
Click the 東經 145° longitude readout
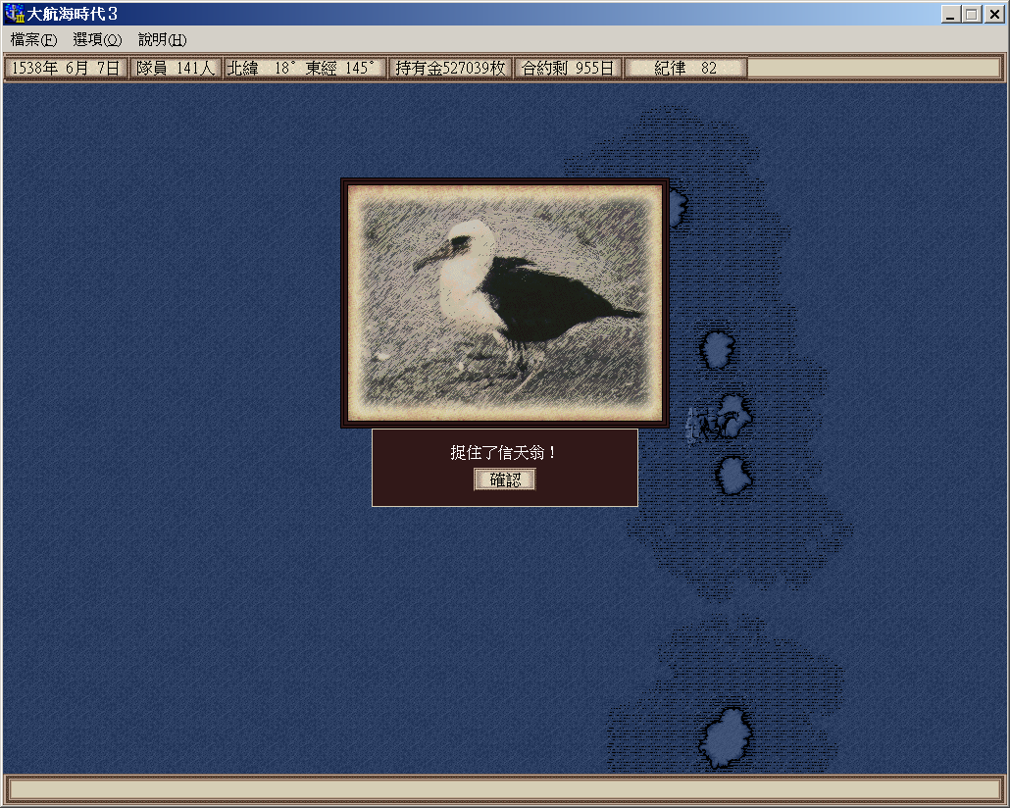pyautogui.click(x=340, y=69)
